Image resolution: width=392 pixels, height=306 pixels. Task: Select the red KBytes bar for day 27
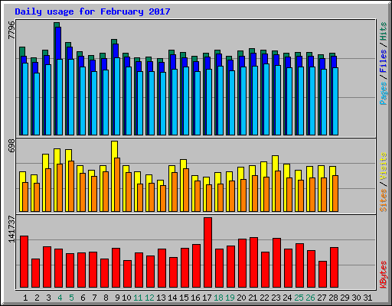point(322,275)
